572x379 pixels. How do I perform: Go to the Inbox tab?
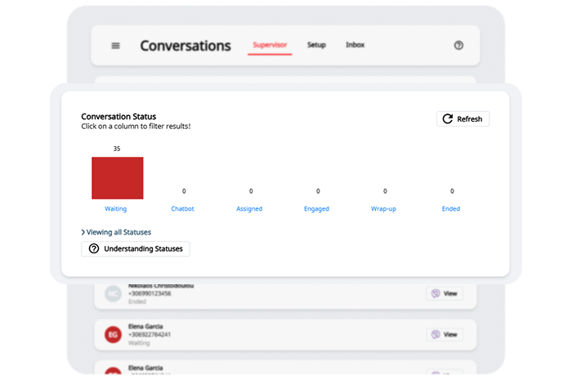355,45
